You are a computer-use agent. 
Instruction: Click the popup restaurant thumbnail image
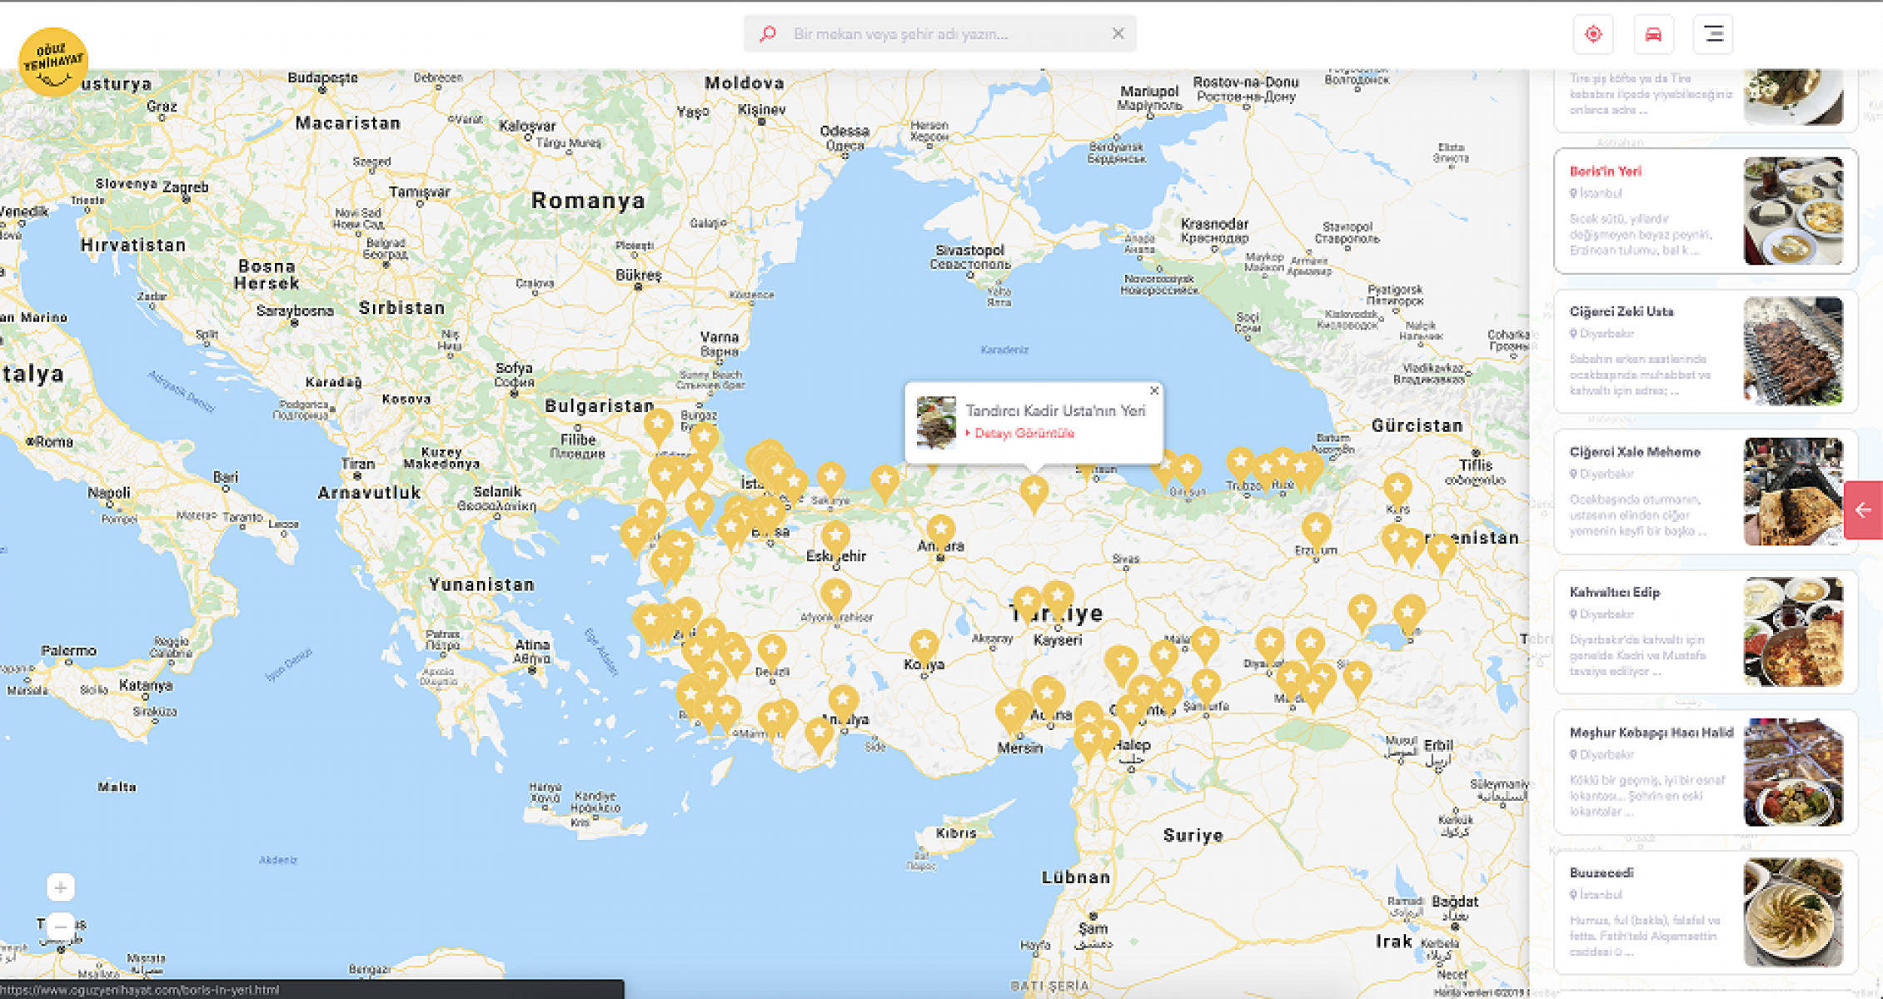tap(936, 423)
